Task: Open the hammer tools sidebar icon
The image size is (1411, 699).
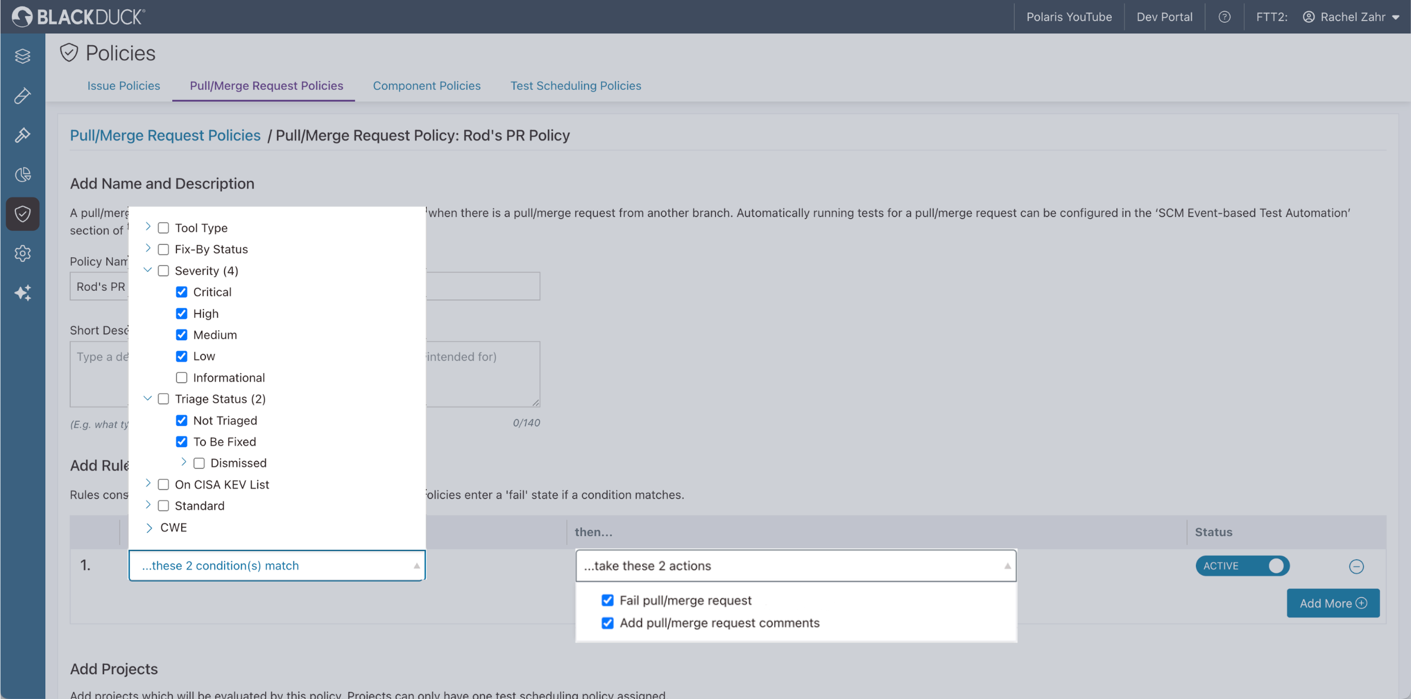Action: pos(22,135)
